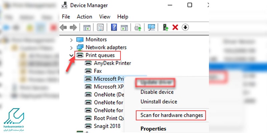Click Scan for hardware changes monitor icon
Image resolution: width=267 pixels, height=133 pixels.
152,27
